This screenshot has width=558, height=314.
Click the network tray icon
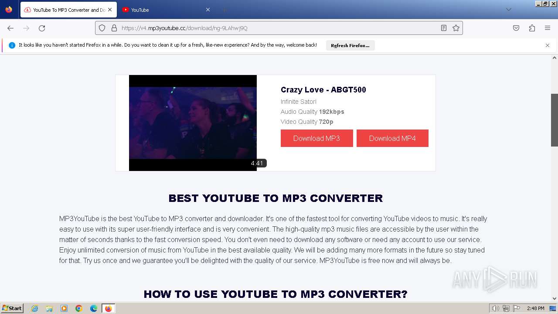coord(506,308)
